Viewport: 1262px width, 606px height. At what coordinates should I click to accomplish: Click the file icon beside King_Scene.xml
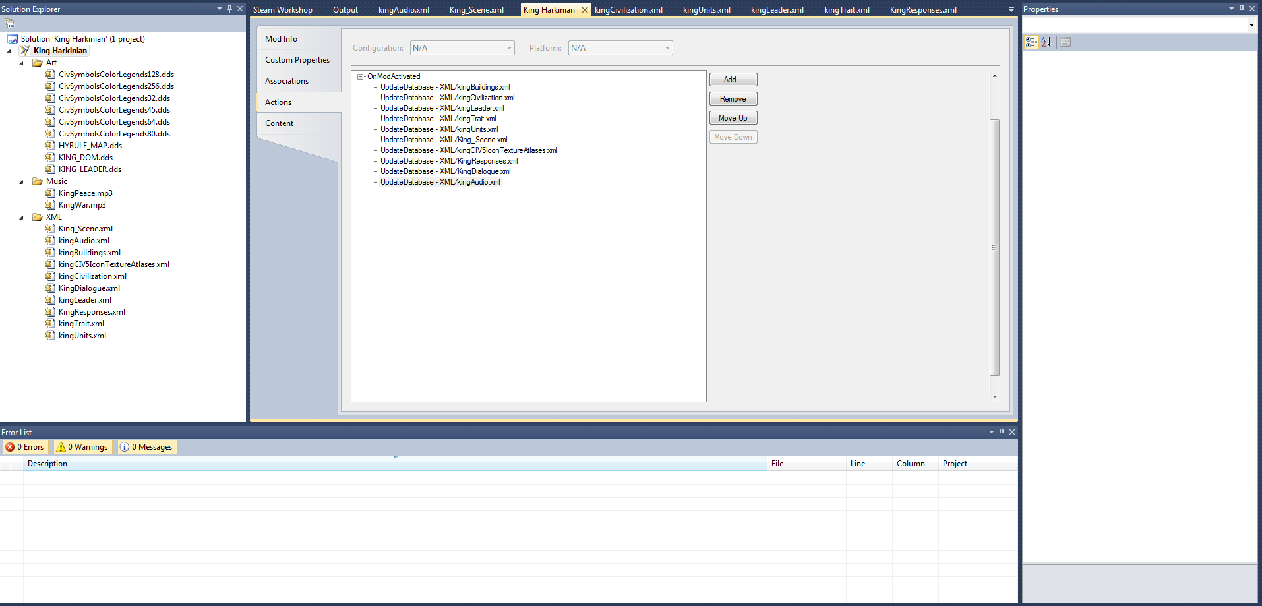[50, 229]
